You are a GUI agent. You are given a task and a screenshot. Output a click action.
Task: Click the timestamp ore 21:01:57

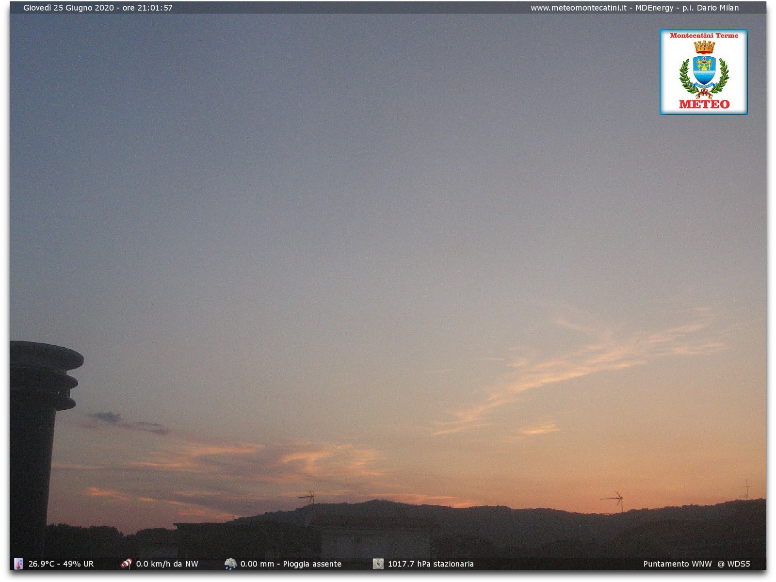[147, 8]
